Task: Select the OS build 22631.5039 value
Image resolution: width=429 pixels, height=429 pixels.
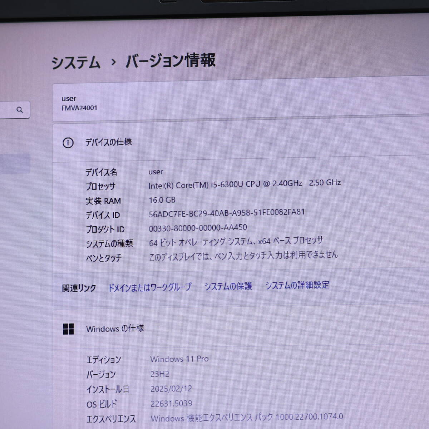Action: (171, 404)
